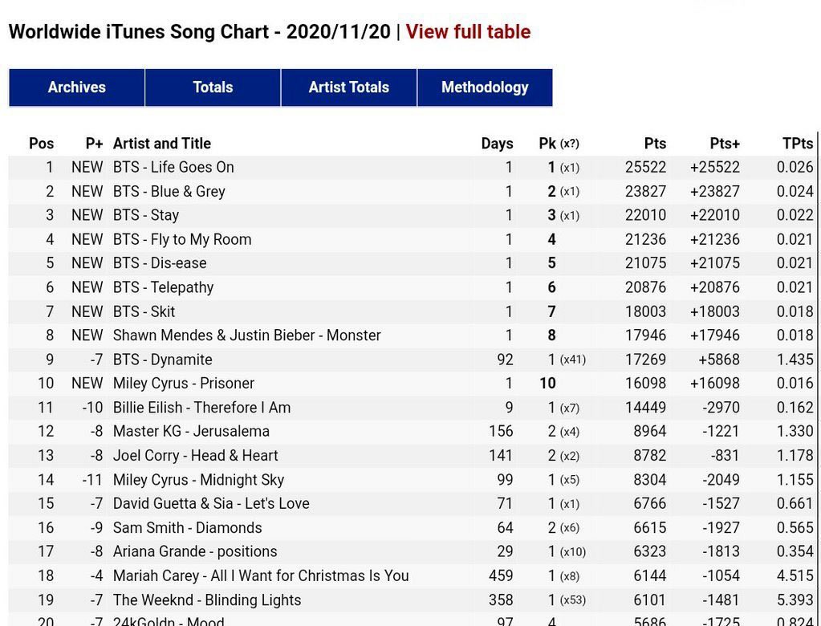Select Miley Cyrus - Prisoner entry
Image resolution: width=821 pixels, height=626 pixels.
pyautogui.click(x=184, y=384)
